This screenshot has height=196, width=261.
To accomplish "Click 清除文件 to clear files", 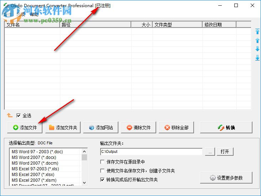I will pos(138,128).
